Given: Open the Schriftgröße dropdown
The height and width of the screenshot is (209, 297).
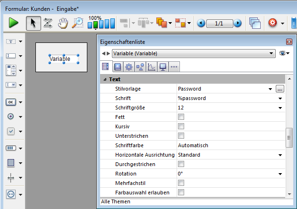Looking at the screenshot, I should tap(280, 108).
